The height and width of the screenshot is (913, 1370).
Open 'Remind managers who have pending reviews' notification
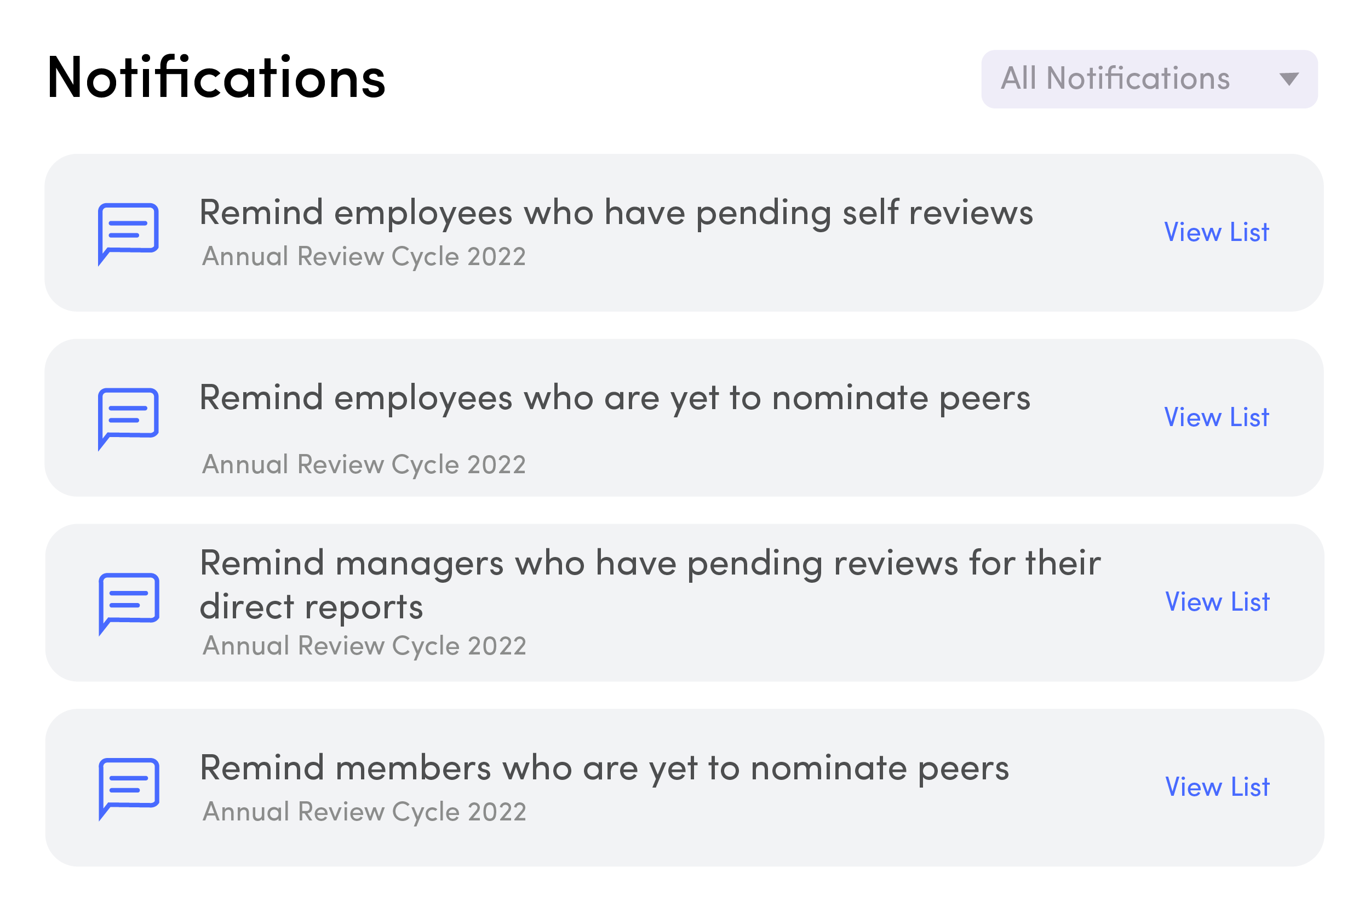click(x=650, y=564)
